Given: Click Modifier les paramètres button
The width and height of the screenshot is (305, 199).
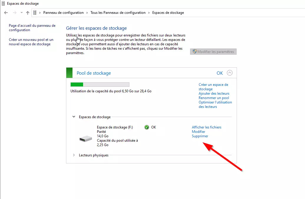Looking at the screenshot, I should coord(213,52).
